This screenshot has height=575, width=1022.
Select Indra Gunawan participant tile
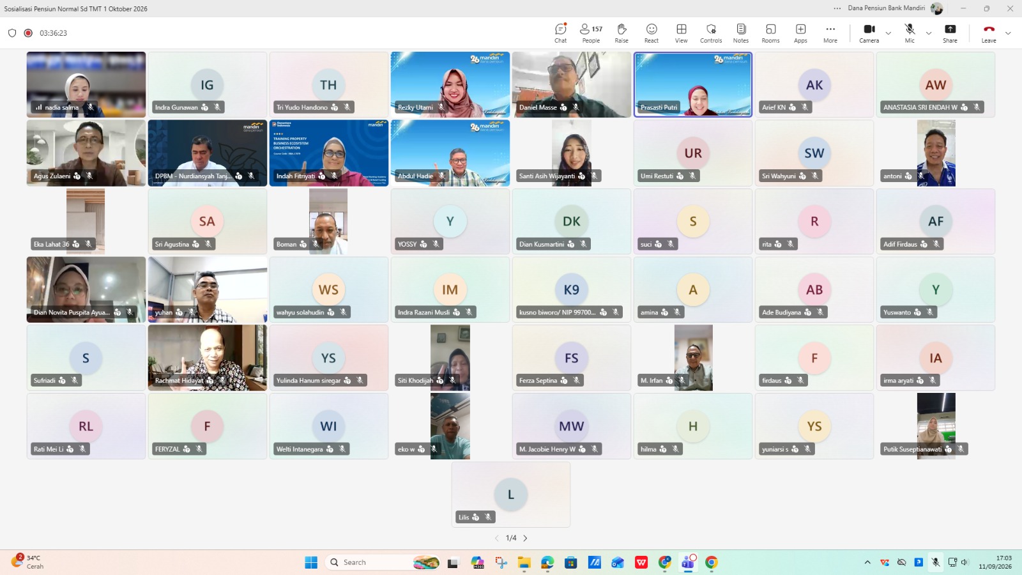(x=208, y=84)
